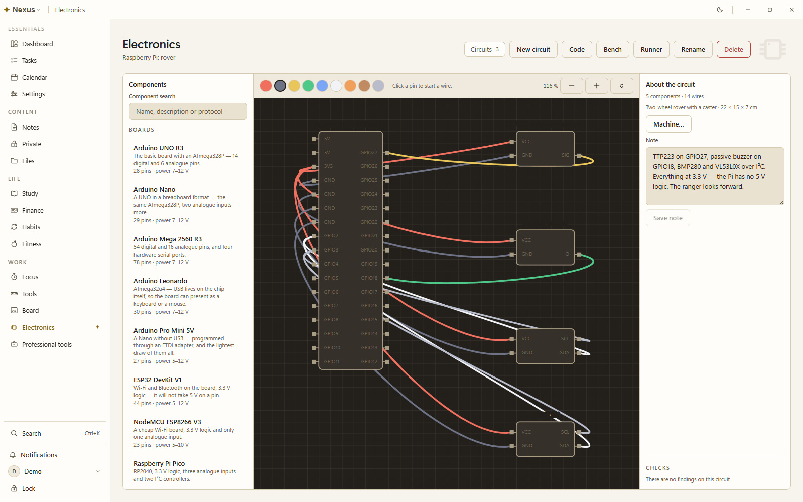
Task: Click the Save note button
Action: coord(668,218)
